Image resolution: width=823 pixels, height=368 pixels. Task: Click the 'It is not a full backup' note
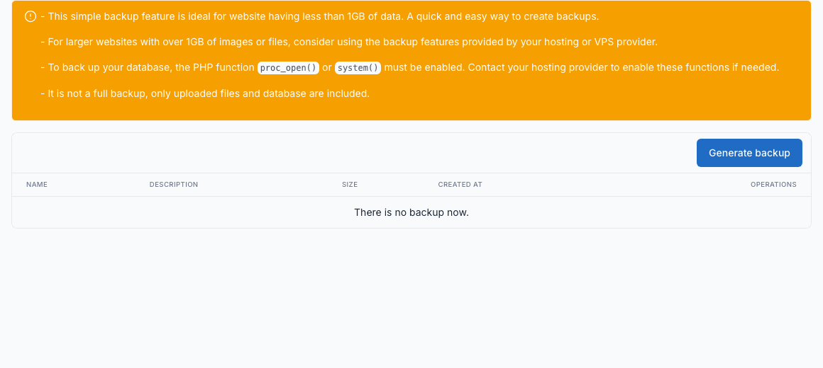205,93
